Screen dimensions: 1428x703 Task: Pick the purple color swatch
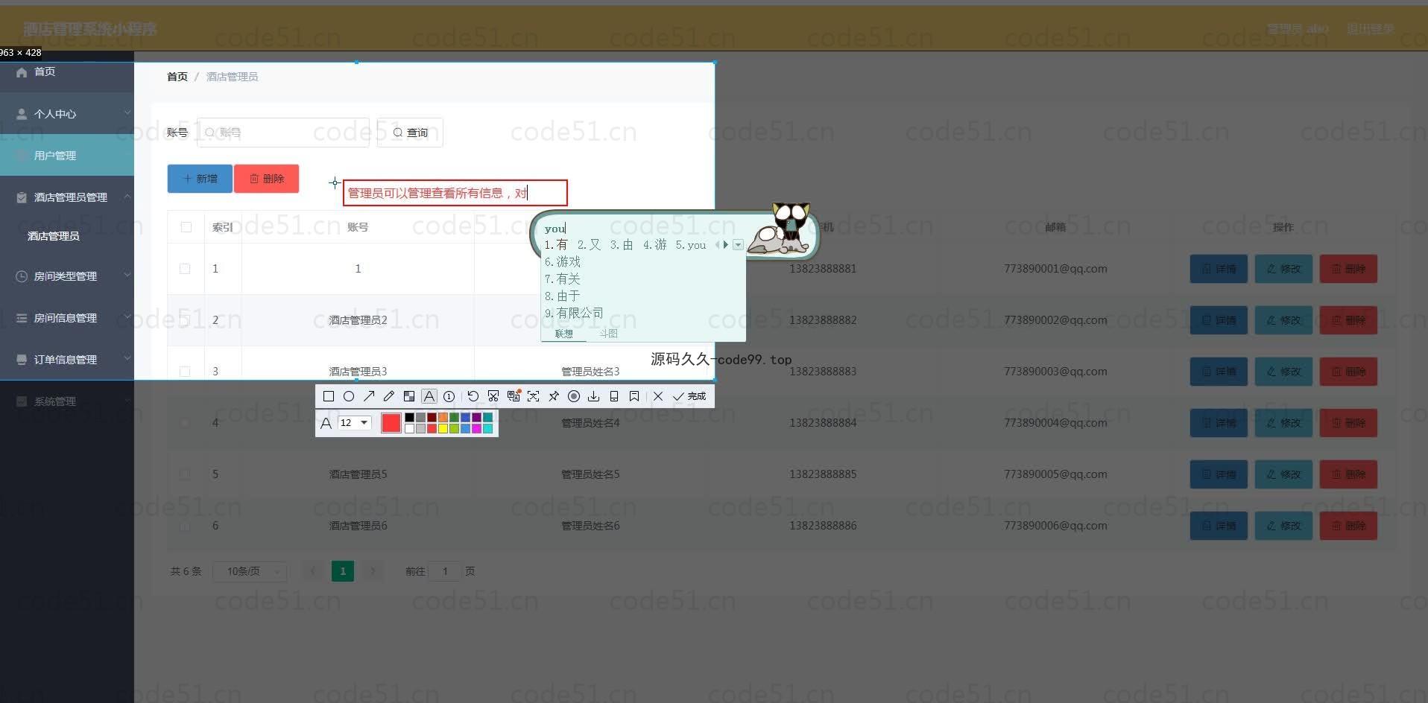[476, 418]
